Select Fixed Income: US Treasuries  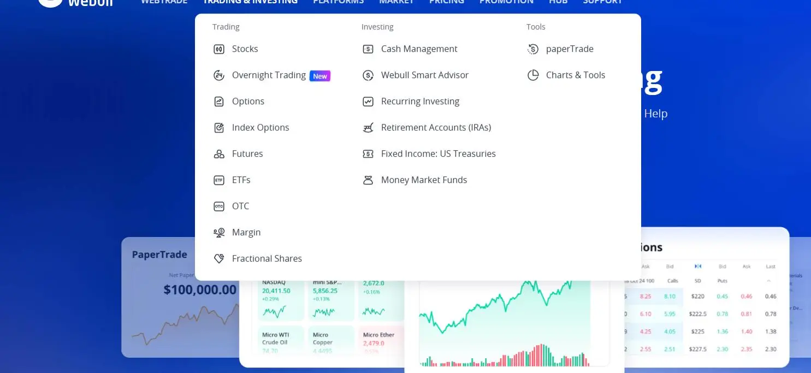point(439,154)
